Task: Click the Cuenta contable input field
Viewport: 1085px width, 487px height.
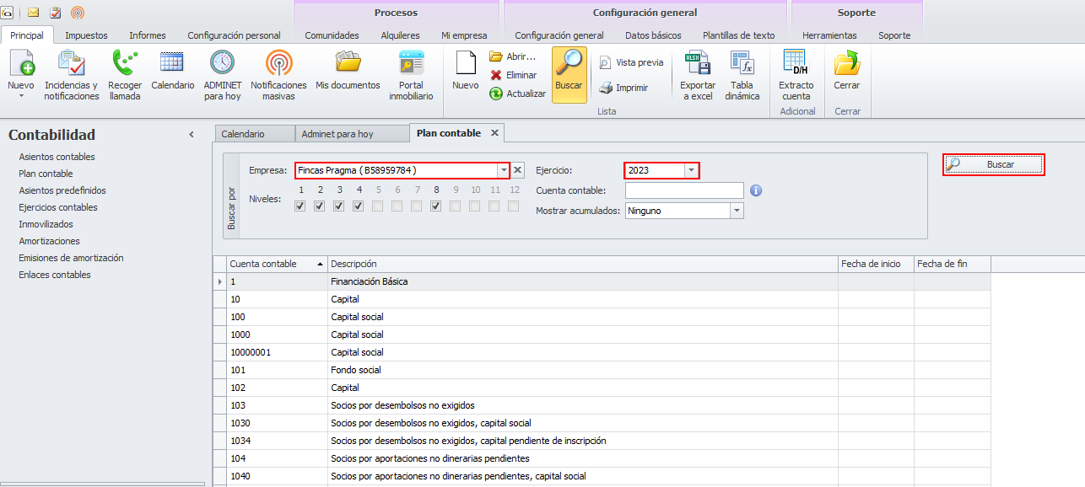Action: (x=683, y=190)
